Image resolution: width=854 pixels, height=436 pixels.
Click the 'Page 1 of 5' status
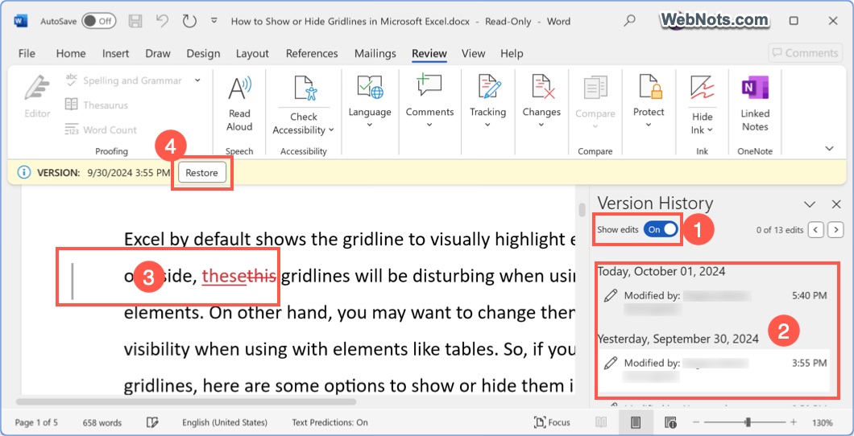pos(36,422)
